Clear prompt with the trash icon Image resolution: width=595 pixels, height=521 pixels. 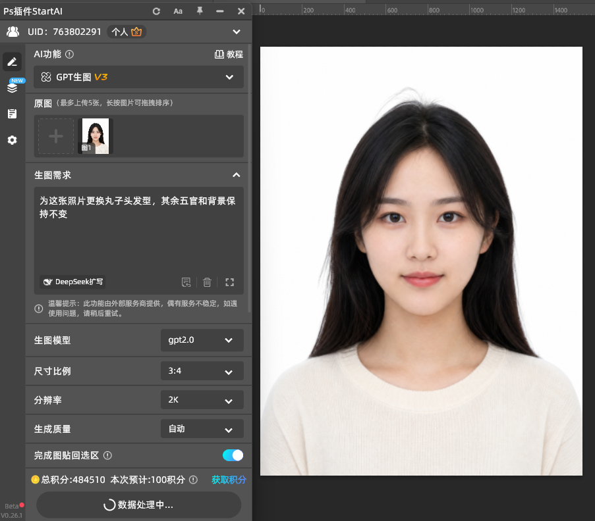point(207,282)
